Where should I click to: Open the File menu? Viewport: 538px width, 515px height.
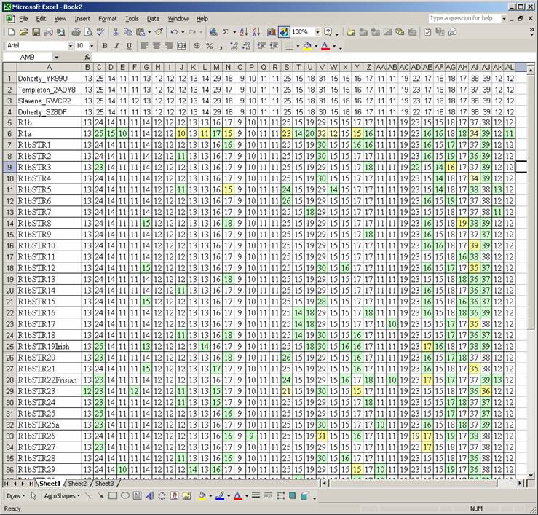pyautogui.click(x=23, y=19)
